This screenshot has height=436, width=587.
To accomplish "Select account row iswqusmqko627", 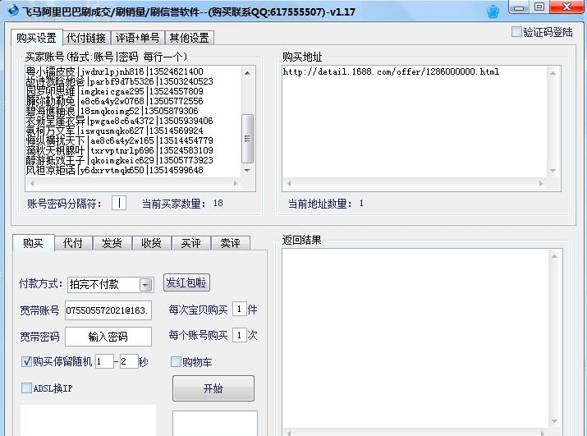I will tap(115, 131).
